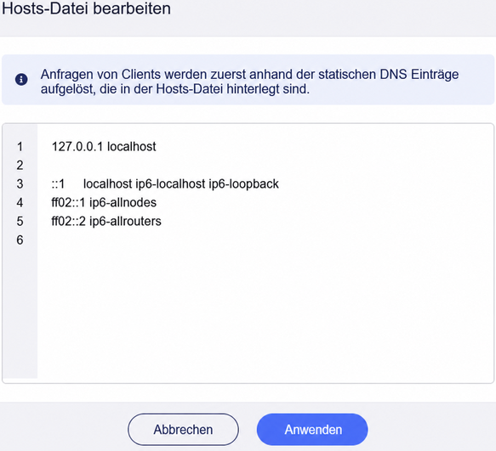Screen dimensions: 496x451
Task: Select line number 2 in the gutter
Action: click(x=20, y=165)
